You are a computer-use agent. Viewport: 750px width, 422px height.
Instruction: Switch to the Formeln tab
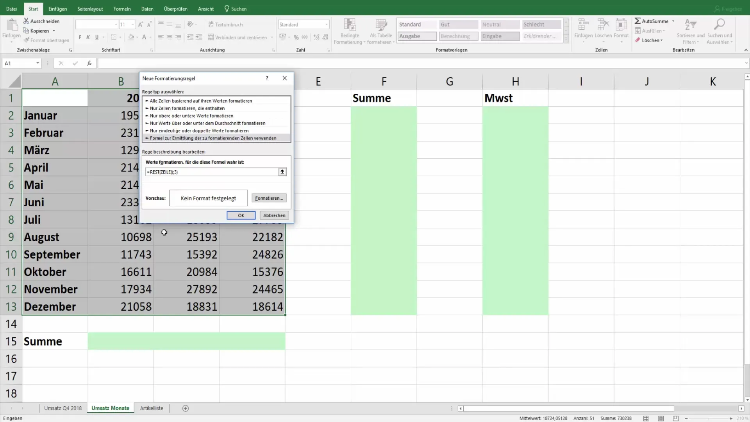click(x=122, y=9)
